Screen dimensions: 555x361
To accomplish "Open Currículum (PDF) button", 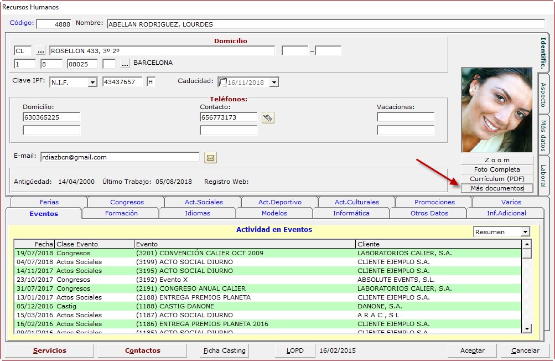I will pos(497,179).
